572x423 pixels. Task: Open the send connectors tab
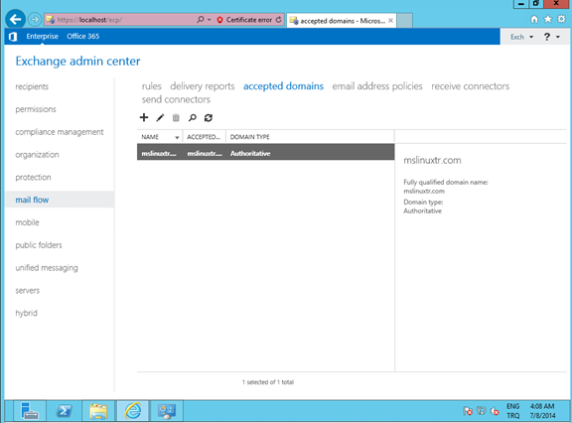(176, 99)
